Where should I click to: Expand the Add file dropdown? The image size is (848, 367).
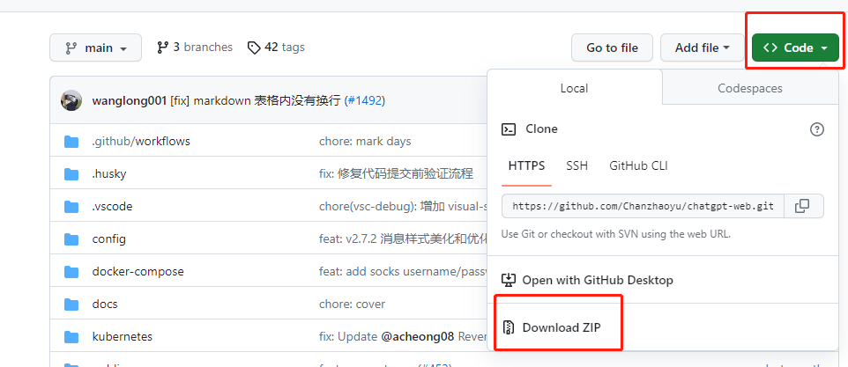point(702,48)
